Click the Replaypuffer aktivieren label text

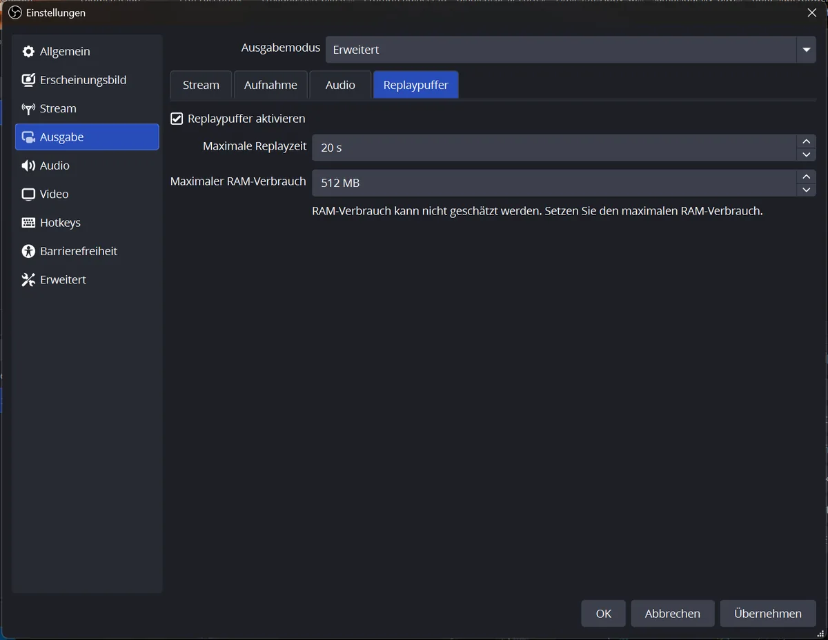(x=246, y=119)
